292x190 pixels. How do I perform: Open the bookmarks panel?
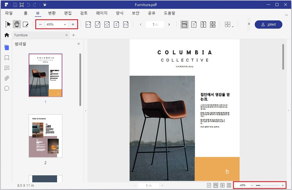point(7,58)
